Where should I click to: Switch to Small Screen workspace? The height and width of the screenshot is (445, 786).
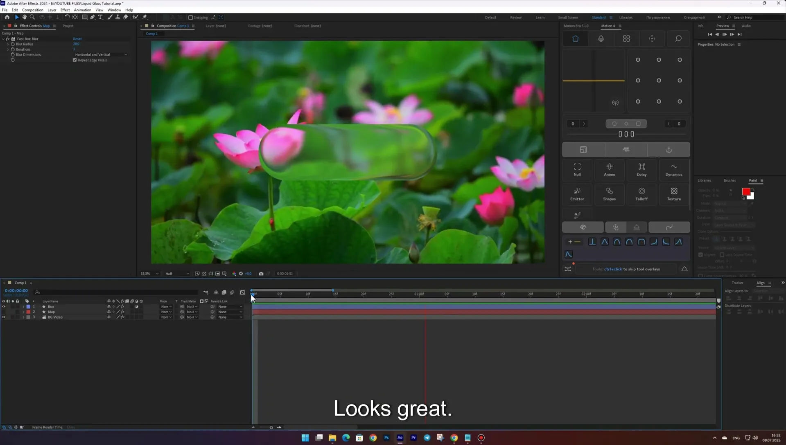click(568, 18)
